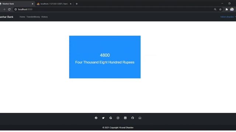This screenshot has height=132, width=236.
Task: Bookmark this page with the star icon
Action: (221, 9)
